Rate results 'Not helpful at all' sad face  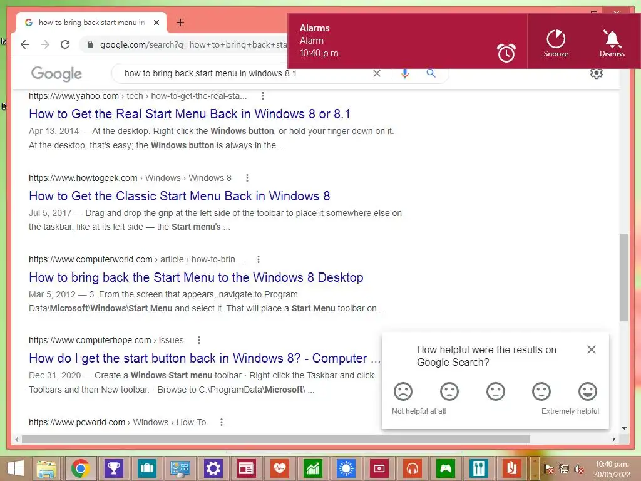point(403,391)
